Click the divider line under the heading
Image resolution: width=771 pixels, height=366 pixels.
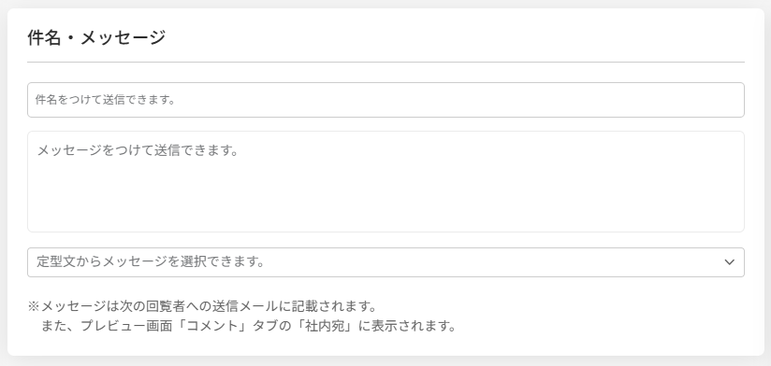pos(385,63)
